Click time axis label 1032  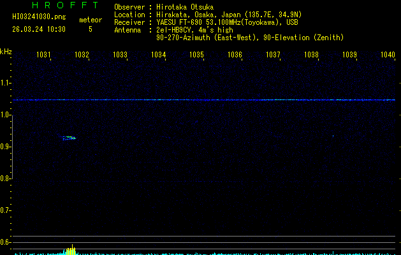pyautogui.click(x=82, y=54)
